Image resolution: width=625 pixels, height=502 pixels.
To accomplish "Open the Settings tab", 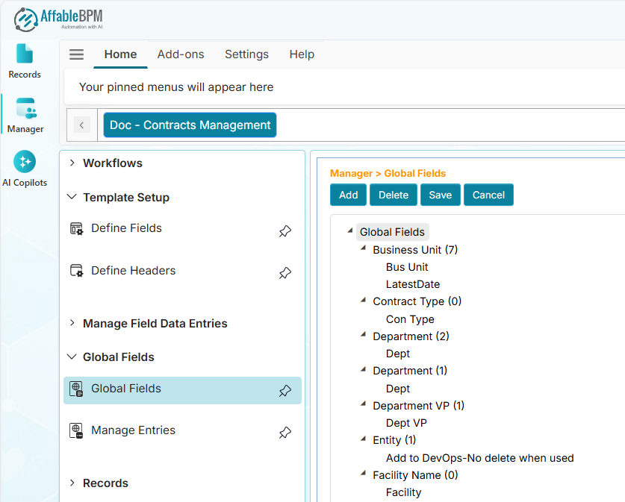I will [x=246, y=54].
